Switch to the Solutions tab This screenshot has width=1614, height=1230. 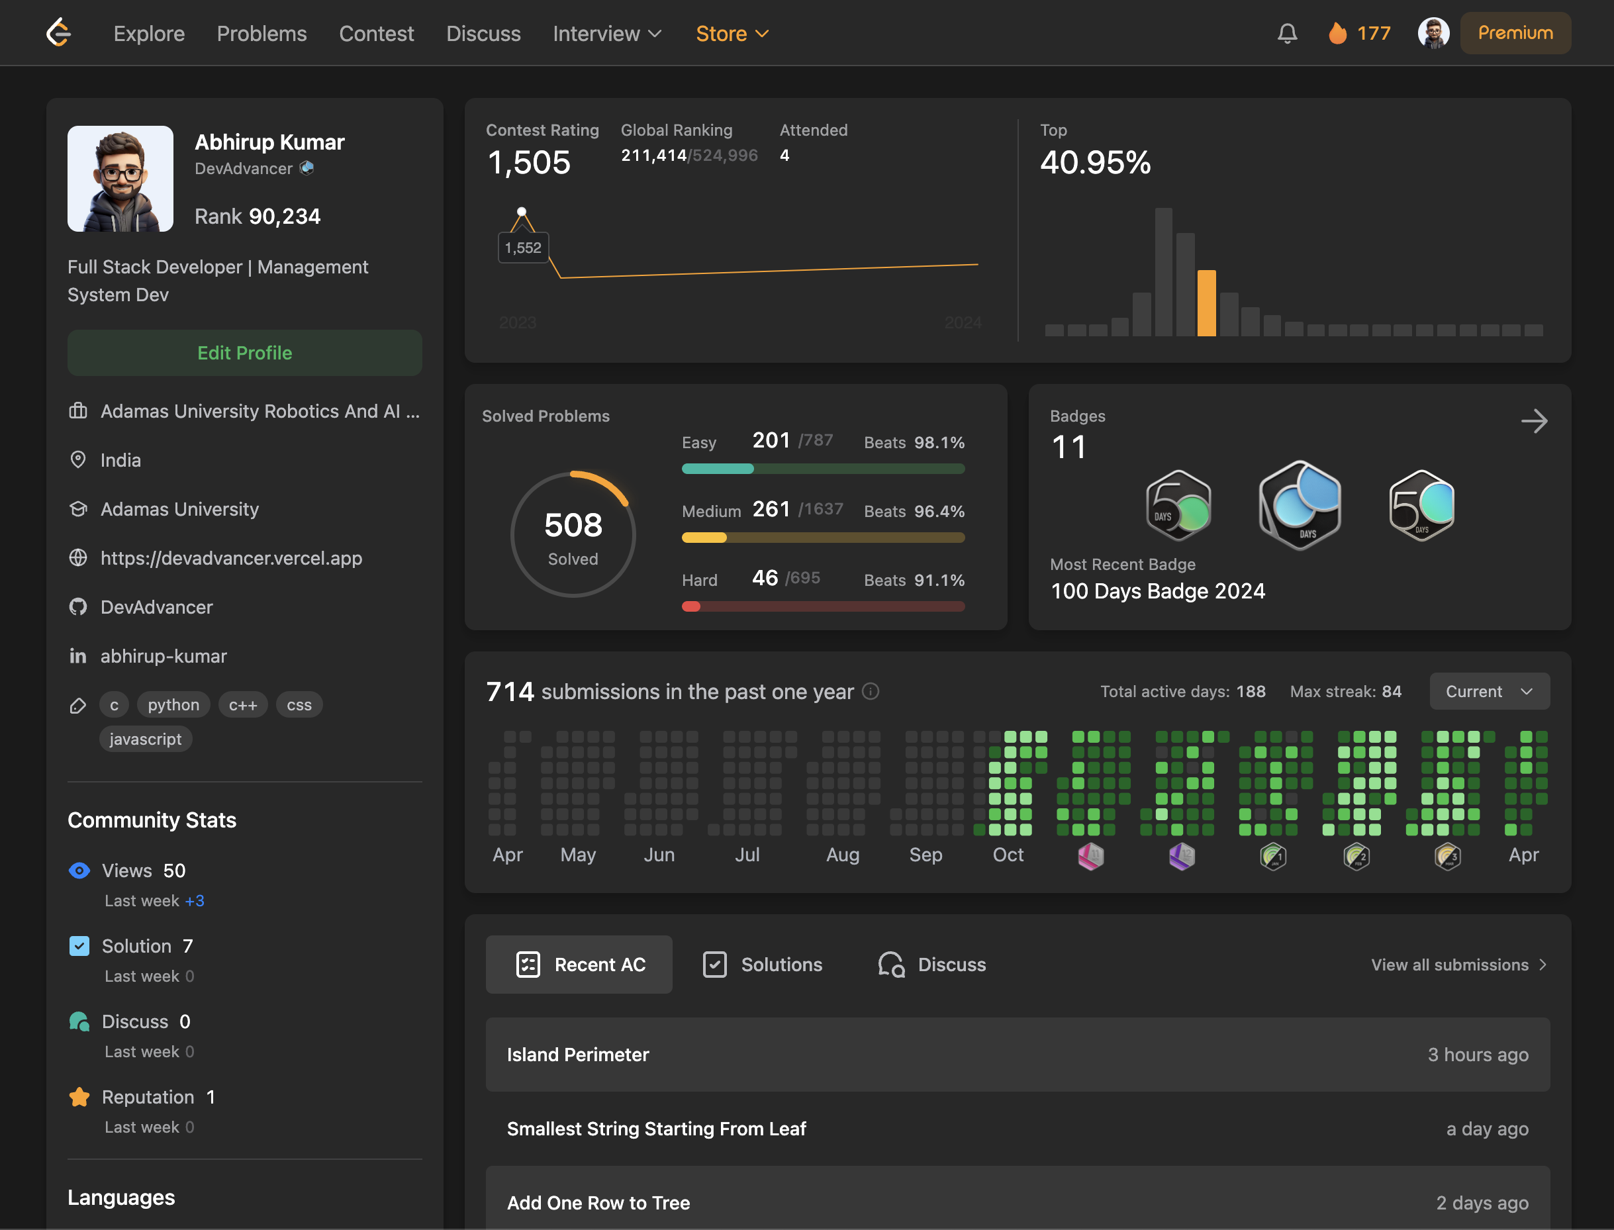coord(763,965)
